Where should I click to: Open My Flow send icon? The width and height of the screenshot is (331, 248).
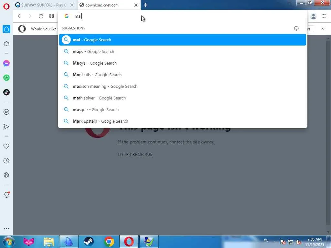click(6, 127)
